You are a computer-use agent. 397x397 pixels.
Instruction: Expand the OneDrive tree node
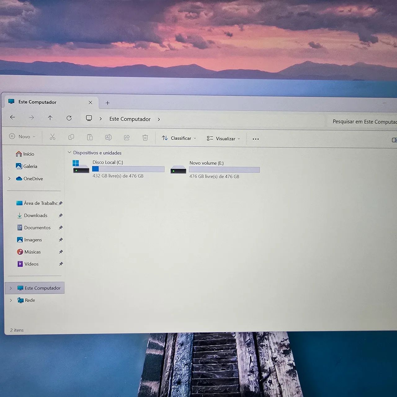point(9,179)
